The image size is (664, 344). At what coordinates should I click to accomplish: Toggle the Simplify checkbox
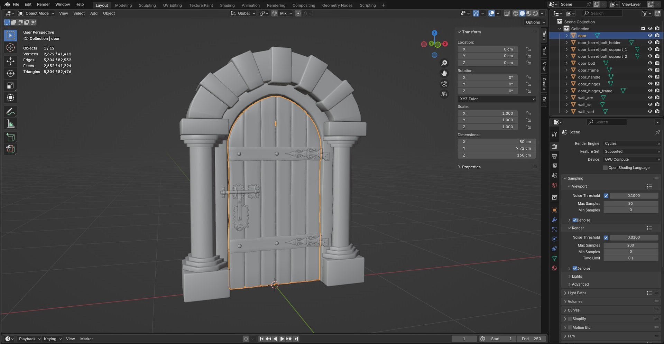(x=570, y=319)
